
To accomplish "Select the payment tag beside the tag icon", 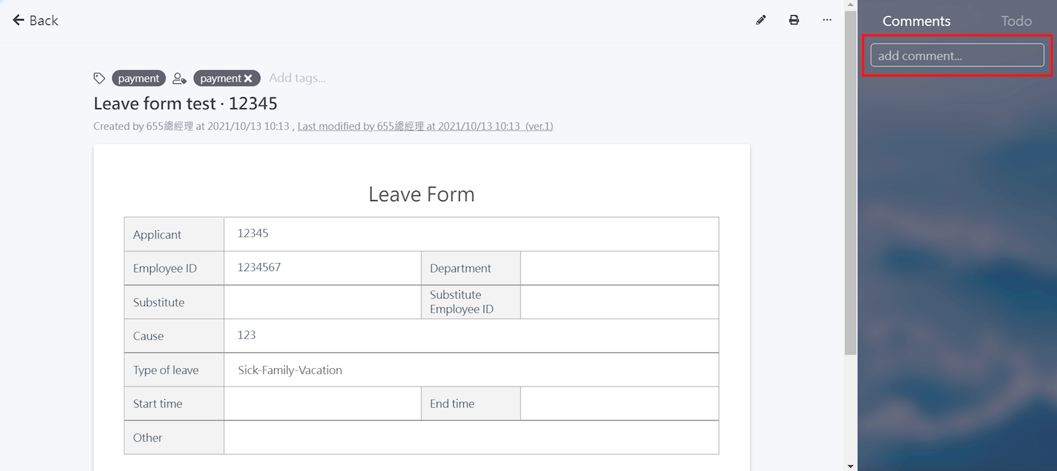I will [x=139, y=78].
